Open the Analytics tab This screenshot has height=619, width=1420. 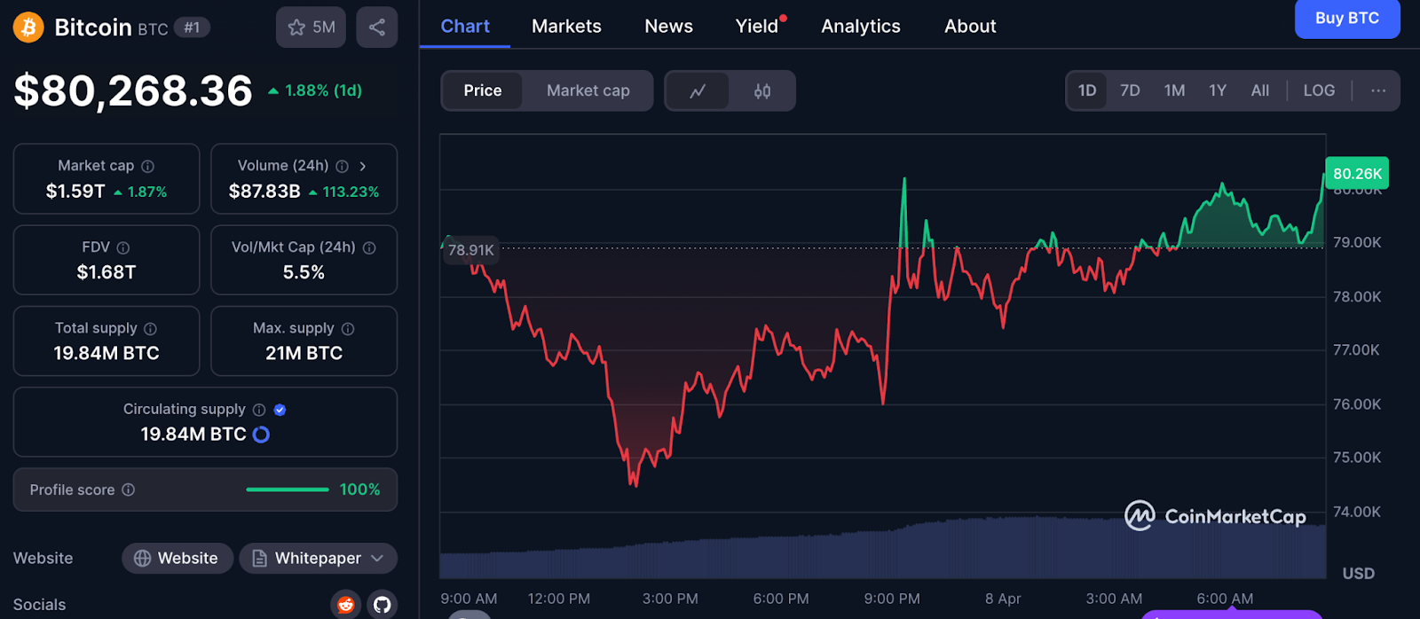click(860, 27)
